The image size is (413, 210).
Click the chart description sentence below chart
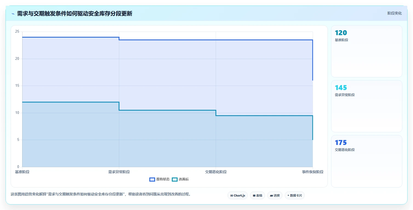tap(101, 194)
